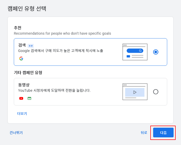Click the Google logo icon in 검색 card

21,59
